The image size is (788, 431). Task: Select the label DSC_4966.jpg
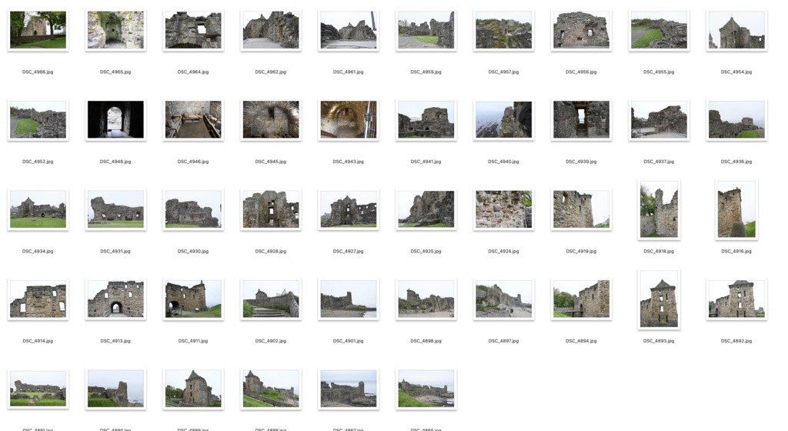(x=38, y=72)
